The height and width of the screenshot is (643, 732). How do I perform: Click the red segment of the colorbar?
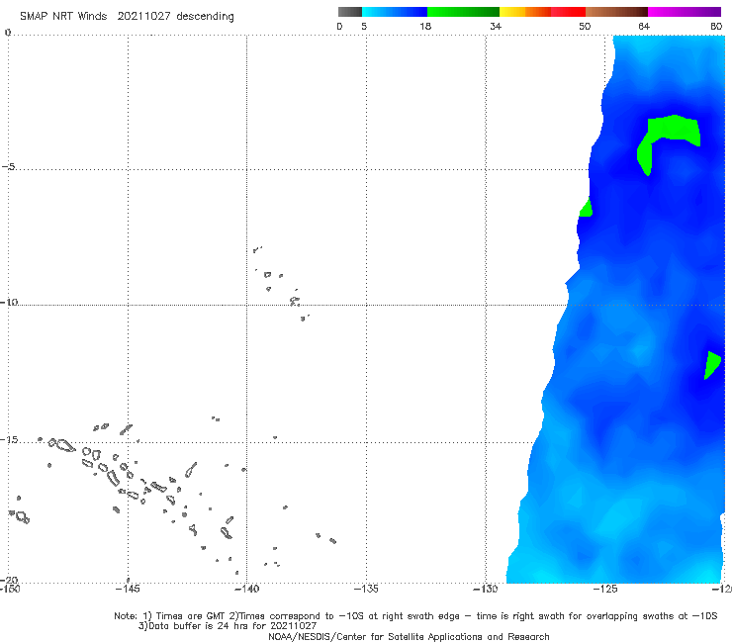[568, 12]
